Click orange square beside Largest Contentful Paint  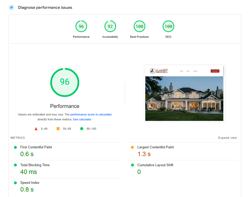point(132,147)
